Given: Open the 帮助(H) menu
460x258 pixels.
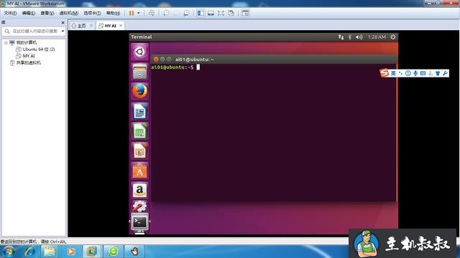Looking at the screenshot, I should point(113,13).
